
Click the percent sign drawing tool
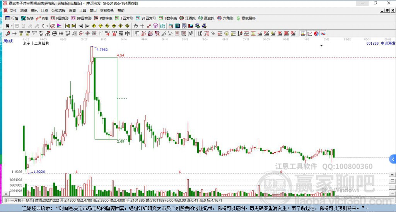pyautogui.click(x=213, y=34)
